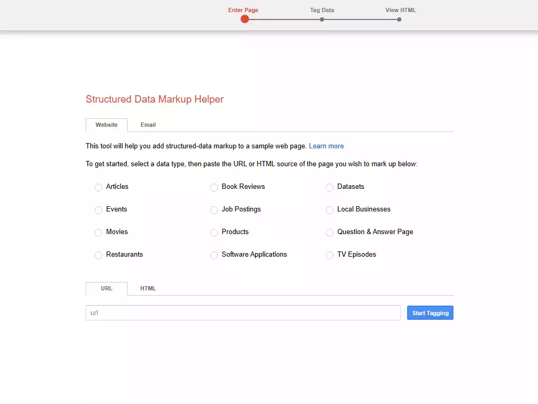Select the Book Reviews radio button
Screen dimensions: 538x404
[x=214, y=188]
